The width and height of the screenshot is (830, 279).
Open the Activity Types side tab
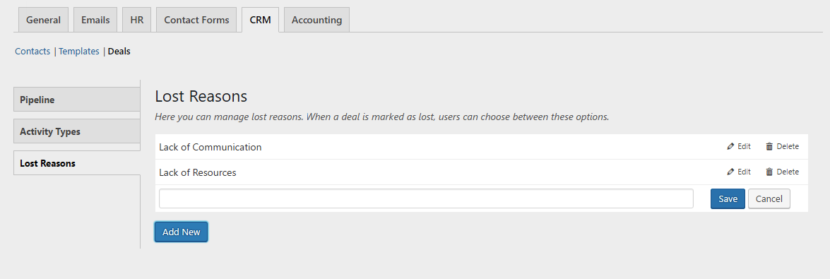coord(77,131)
